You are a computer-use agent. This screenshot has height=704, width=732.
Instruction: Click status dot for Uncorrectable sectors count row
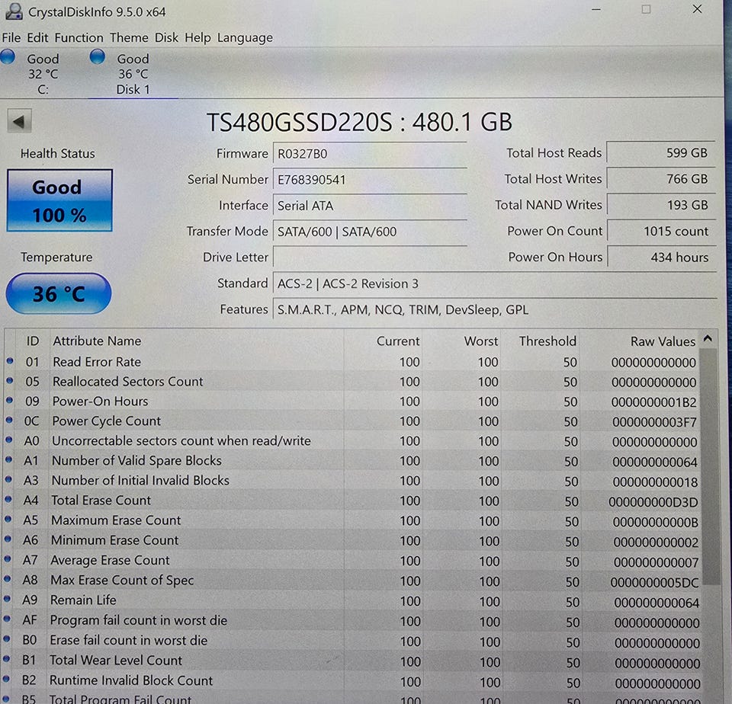tap(9, 440)
